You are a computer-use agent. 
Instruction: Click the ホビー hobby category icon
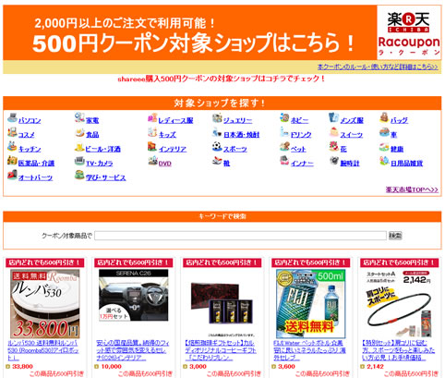pyautogui.click(x=284, y=118)
